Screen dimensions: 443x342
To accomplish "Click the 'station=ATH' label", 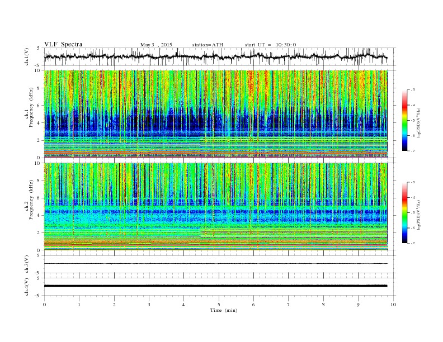I will click(208, 45).
